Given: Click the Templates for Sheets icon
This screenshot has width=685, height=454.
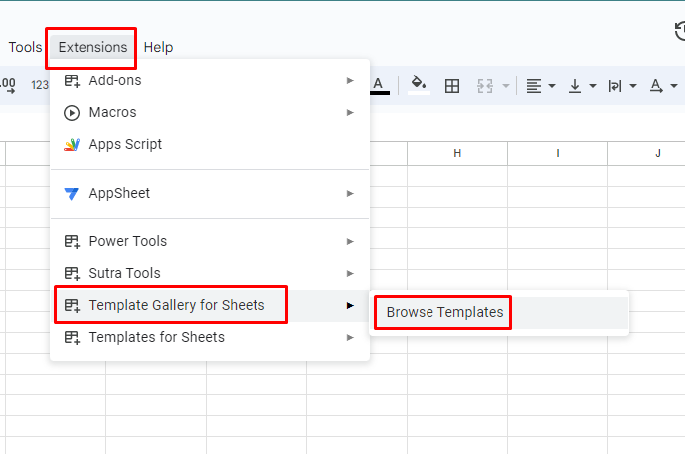Looking at the screenshot, I should coord(72,338).
